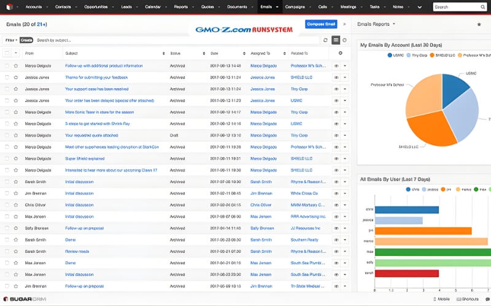Open the activity stream clock icon
Image resolution: width=491 pixels, height=306 pixels.
pyautogui.click(x=344, y=40)
